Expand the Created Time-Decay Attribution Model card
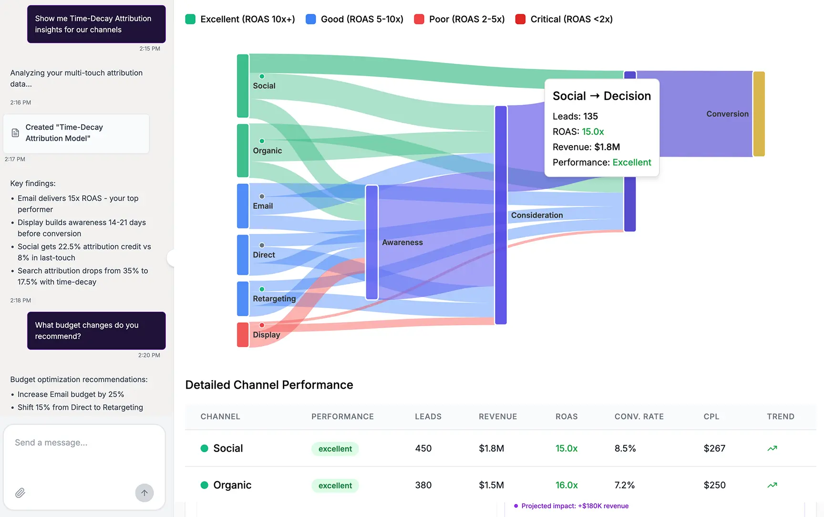824x517 pixels. [76, 134]
